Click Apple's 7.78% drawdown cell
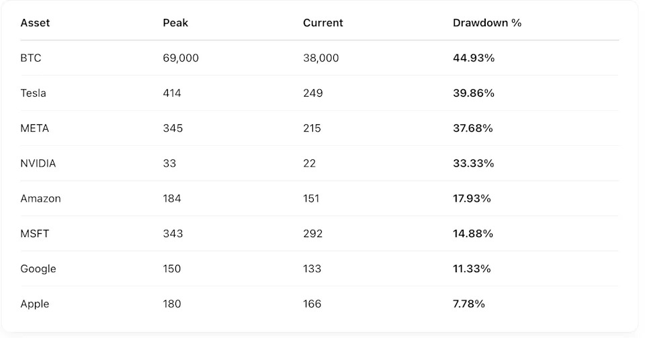This screenshot has height=338, width=645. click(x=469, y=304)
